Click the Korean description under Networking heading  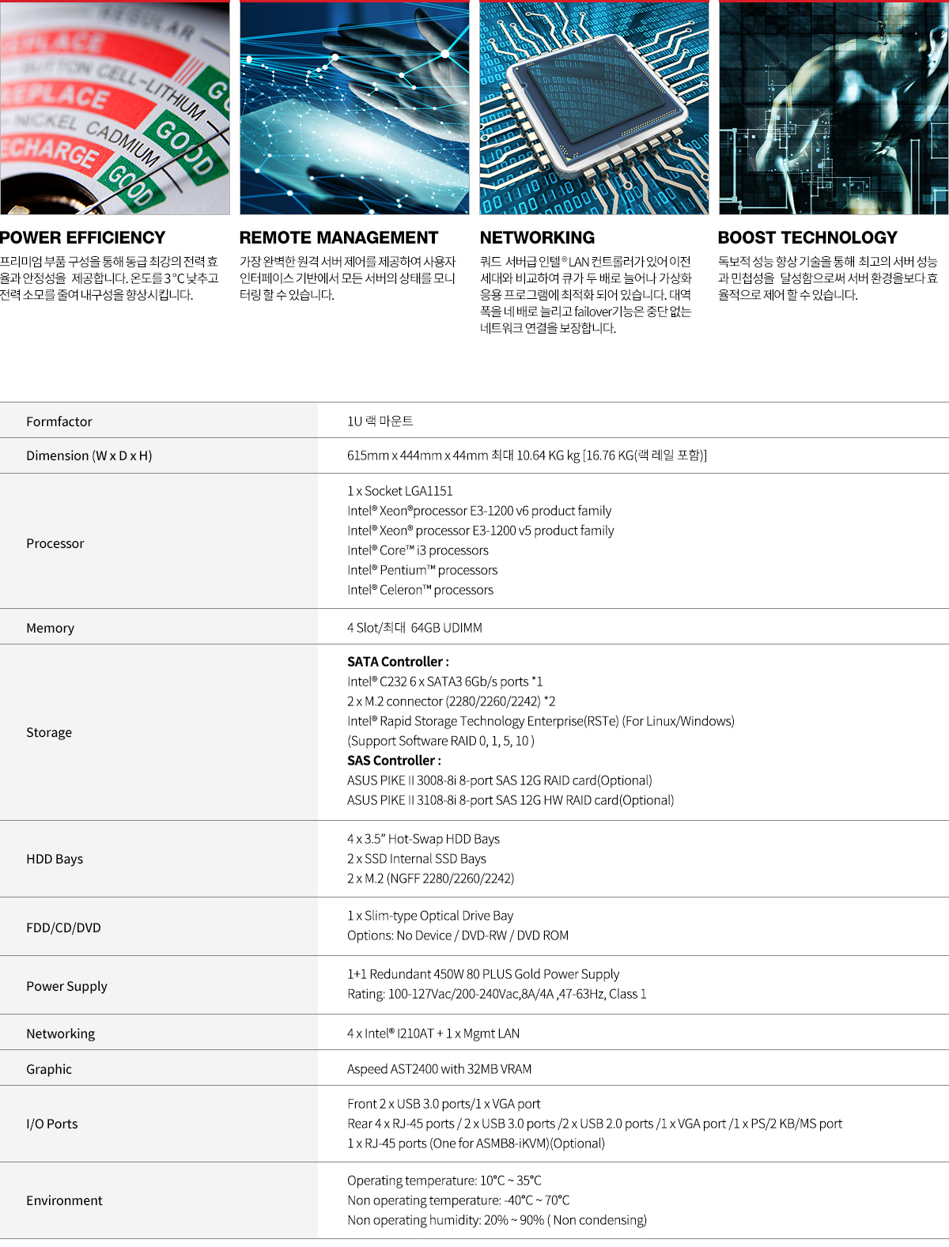coord(586,295)
